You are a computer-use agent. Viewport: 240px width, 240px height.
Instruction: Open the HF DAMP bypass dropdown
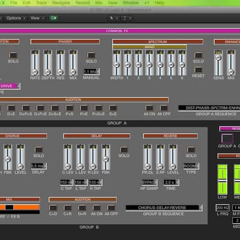click(x=149, y=182)
